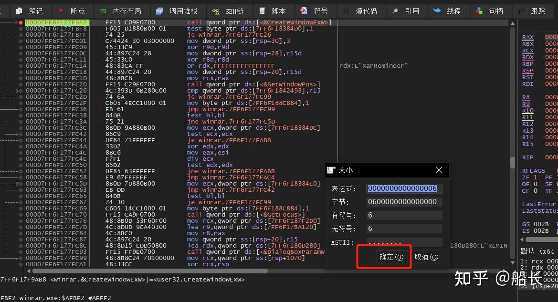
Task: Click the ASCII value field
Action: pos(404,242)
